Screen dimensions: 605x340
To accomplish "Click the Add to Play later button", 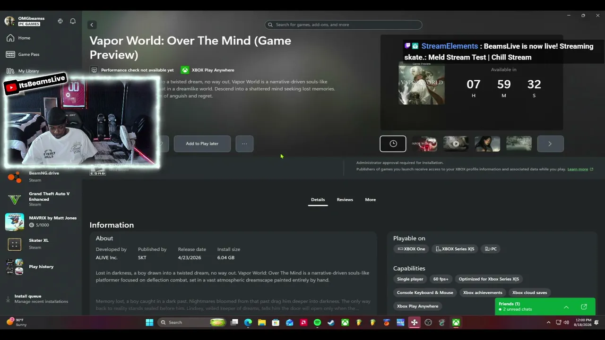I will (x=202, y=144).
